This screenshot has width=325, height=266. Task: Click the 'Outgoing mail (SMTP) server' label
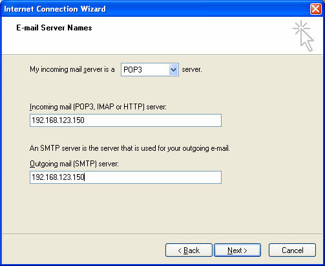tap(74, 164)
